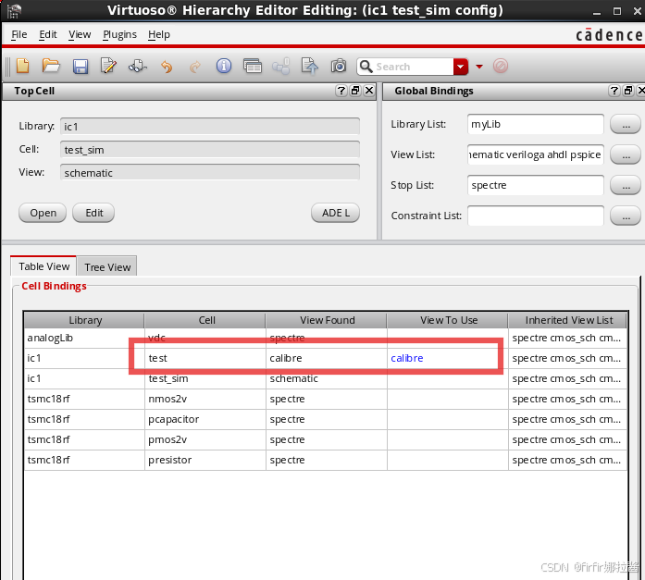Click the edit pencil toolbar icon
This screenshot has width=645, height=580.
(x=108, y=66)
